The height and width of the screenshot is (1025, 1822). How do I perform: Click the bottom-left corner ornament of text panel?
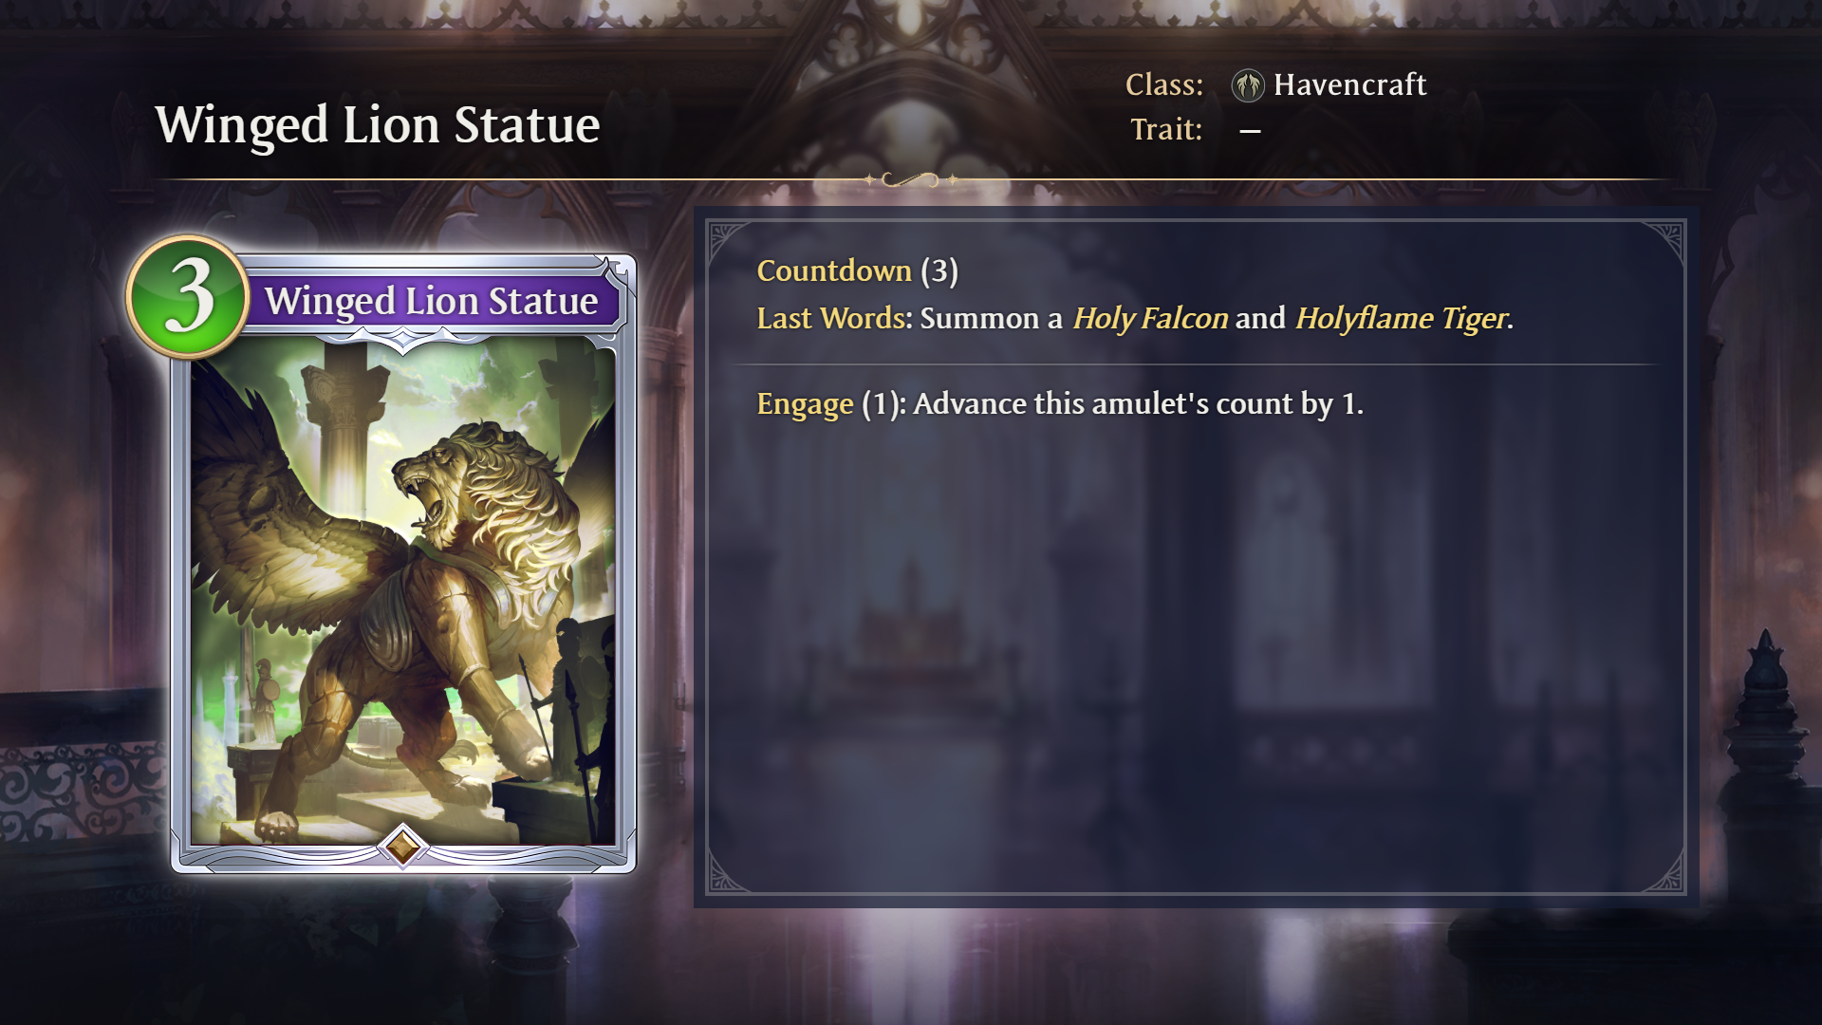point(730,872)
